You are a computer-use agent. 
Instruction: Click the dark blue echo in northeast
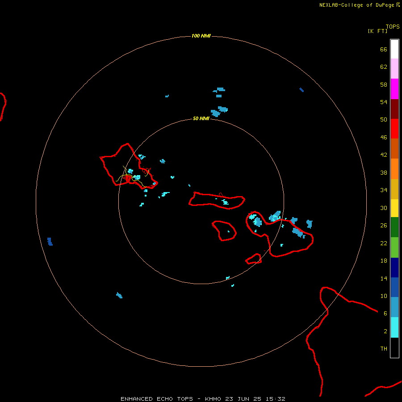click(301, 90)
